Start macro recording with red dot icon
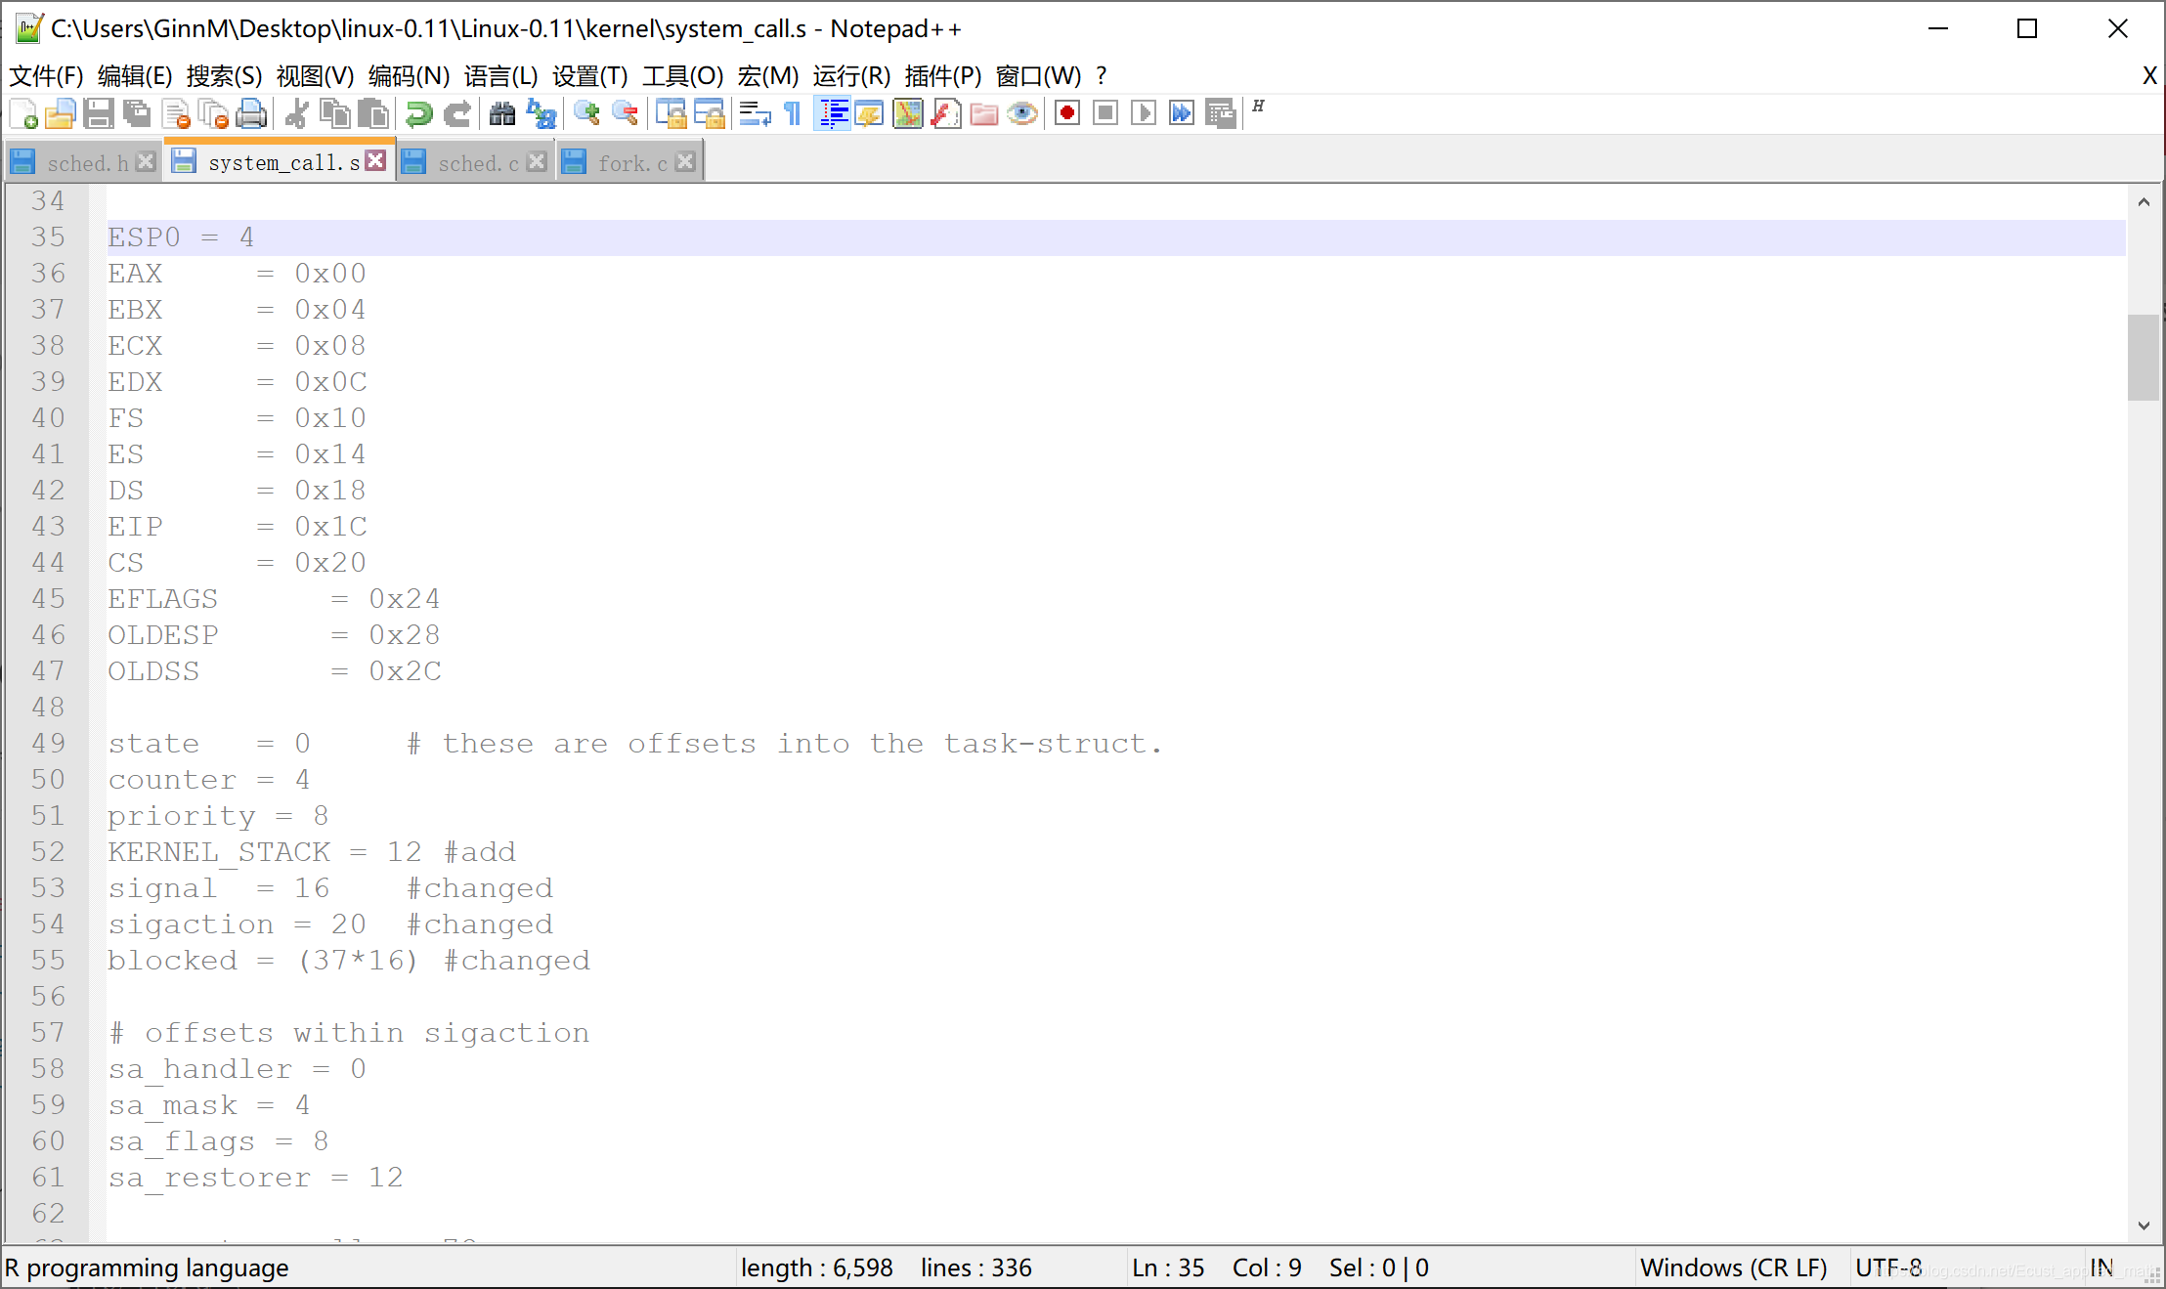This screenshot has width=2166, height=1289. pyautogui.click(x=1067, y=114)
